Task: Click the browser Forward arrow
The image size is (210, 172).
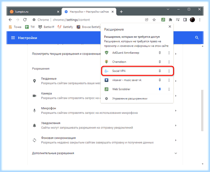Action: [17, 20]
